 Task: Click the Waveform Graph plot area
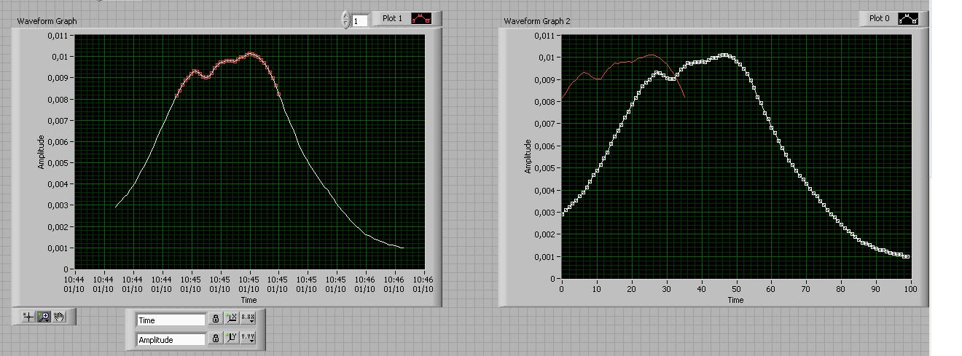coord(249,151)
